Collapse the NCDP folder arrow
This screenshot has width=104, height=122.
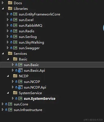[8, 76]
